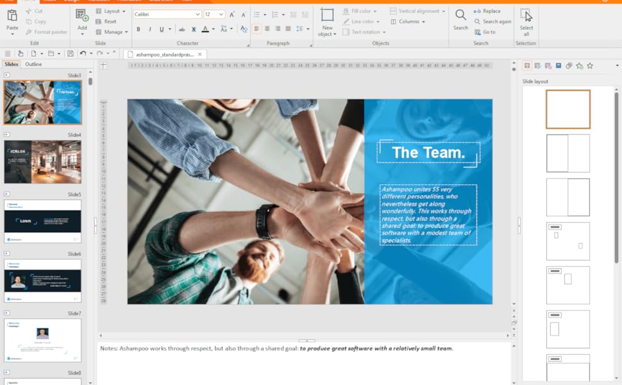Image resolution: width=622 pixels, height=385 pixels.
Task: Click the star icon in the sidebar toolbar
Action: 590,65
